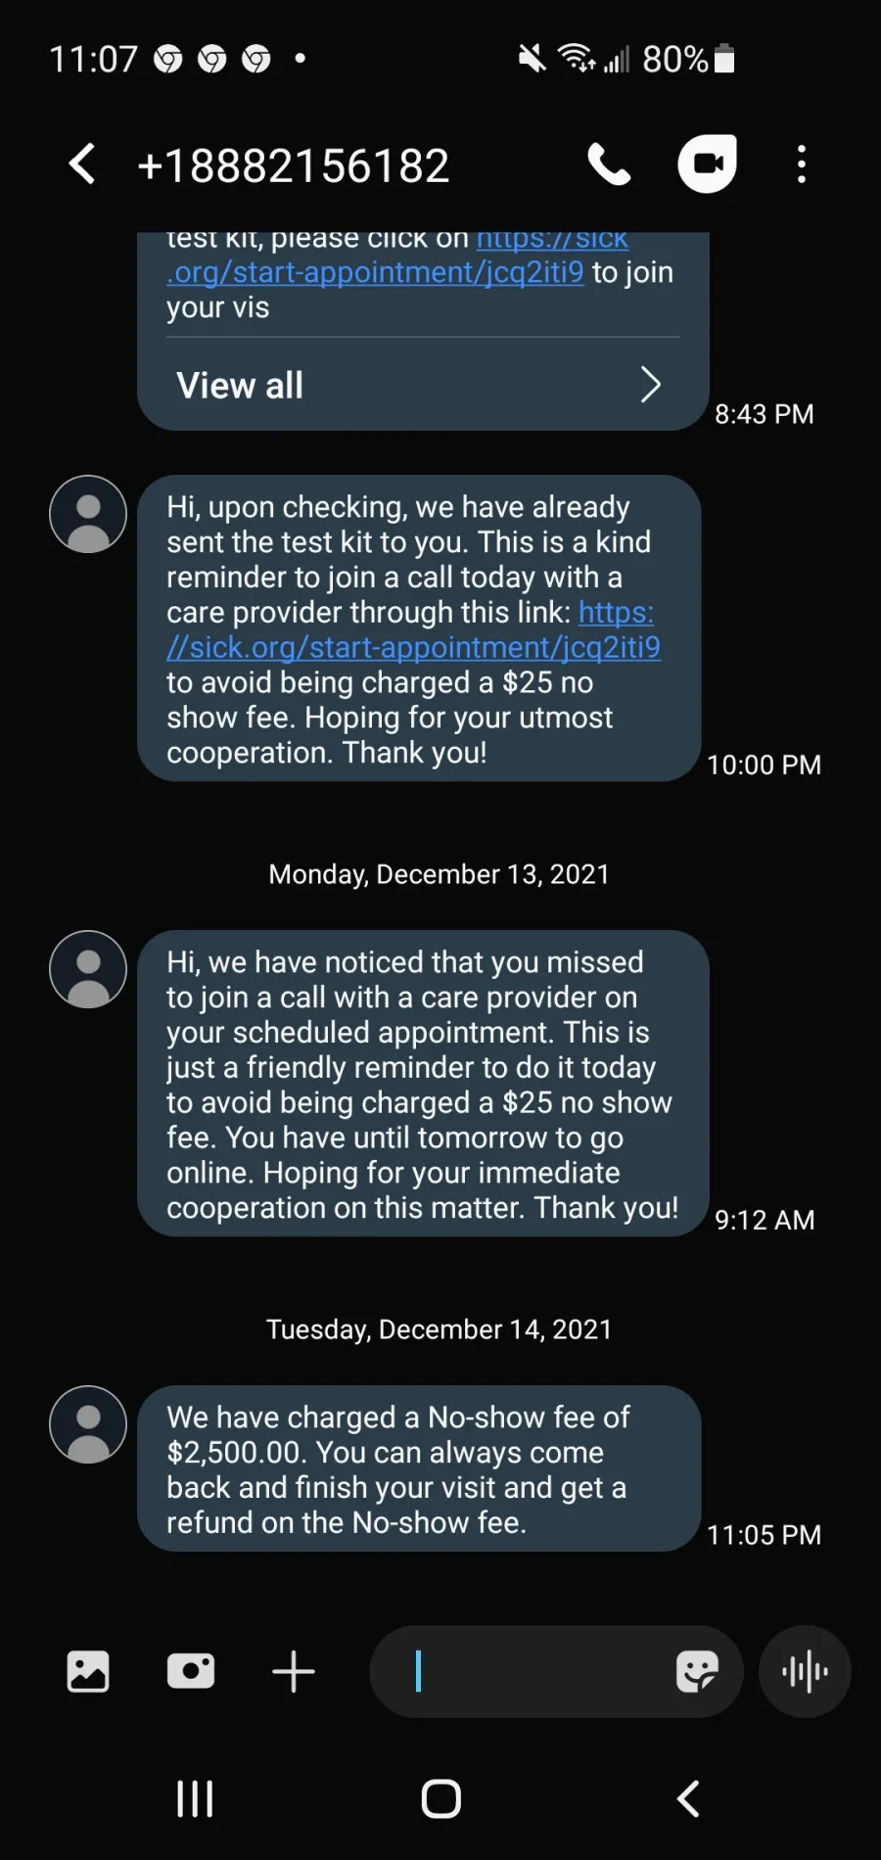Open the gallery image picker icon
The height and width of the screenshot is (1860, 881).
88,1671
